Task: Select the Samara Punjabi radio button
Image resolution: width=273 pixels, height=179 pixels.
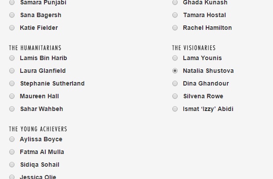Action: (x=12, y=3)
